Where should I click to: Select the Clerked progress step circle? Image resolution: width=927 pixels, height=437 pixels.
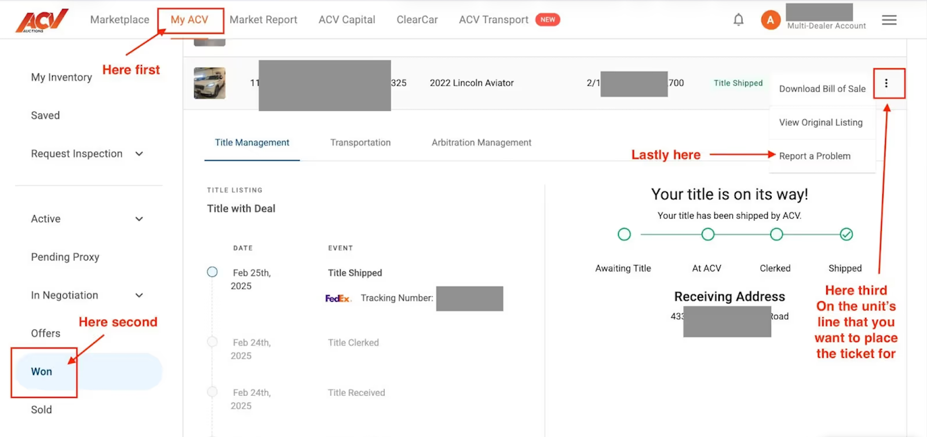[x=776, y=234]
